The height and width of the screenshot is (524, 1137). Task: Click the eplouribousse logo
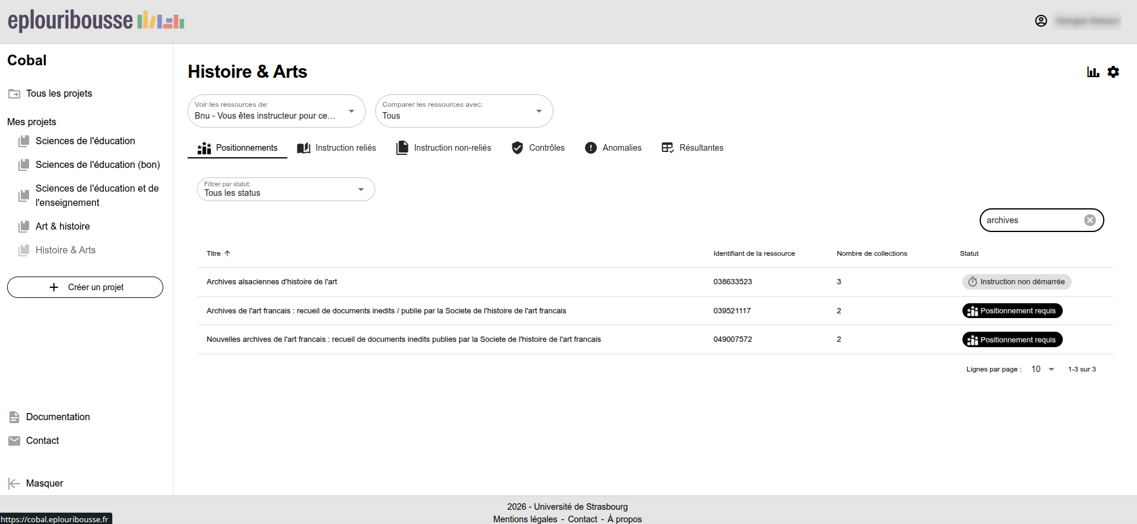tap(96, 21)
